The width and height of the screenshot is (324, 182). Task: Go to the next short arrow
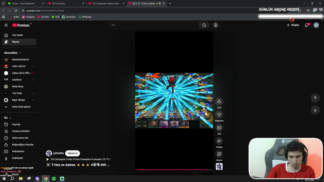[x=315, y=110]
